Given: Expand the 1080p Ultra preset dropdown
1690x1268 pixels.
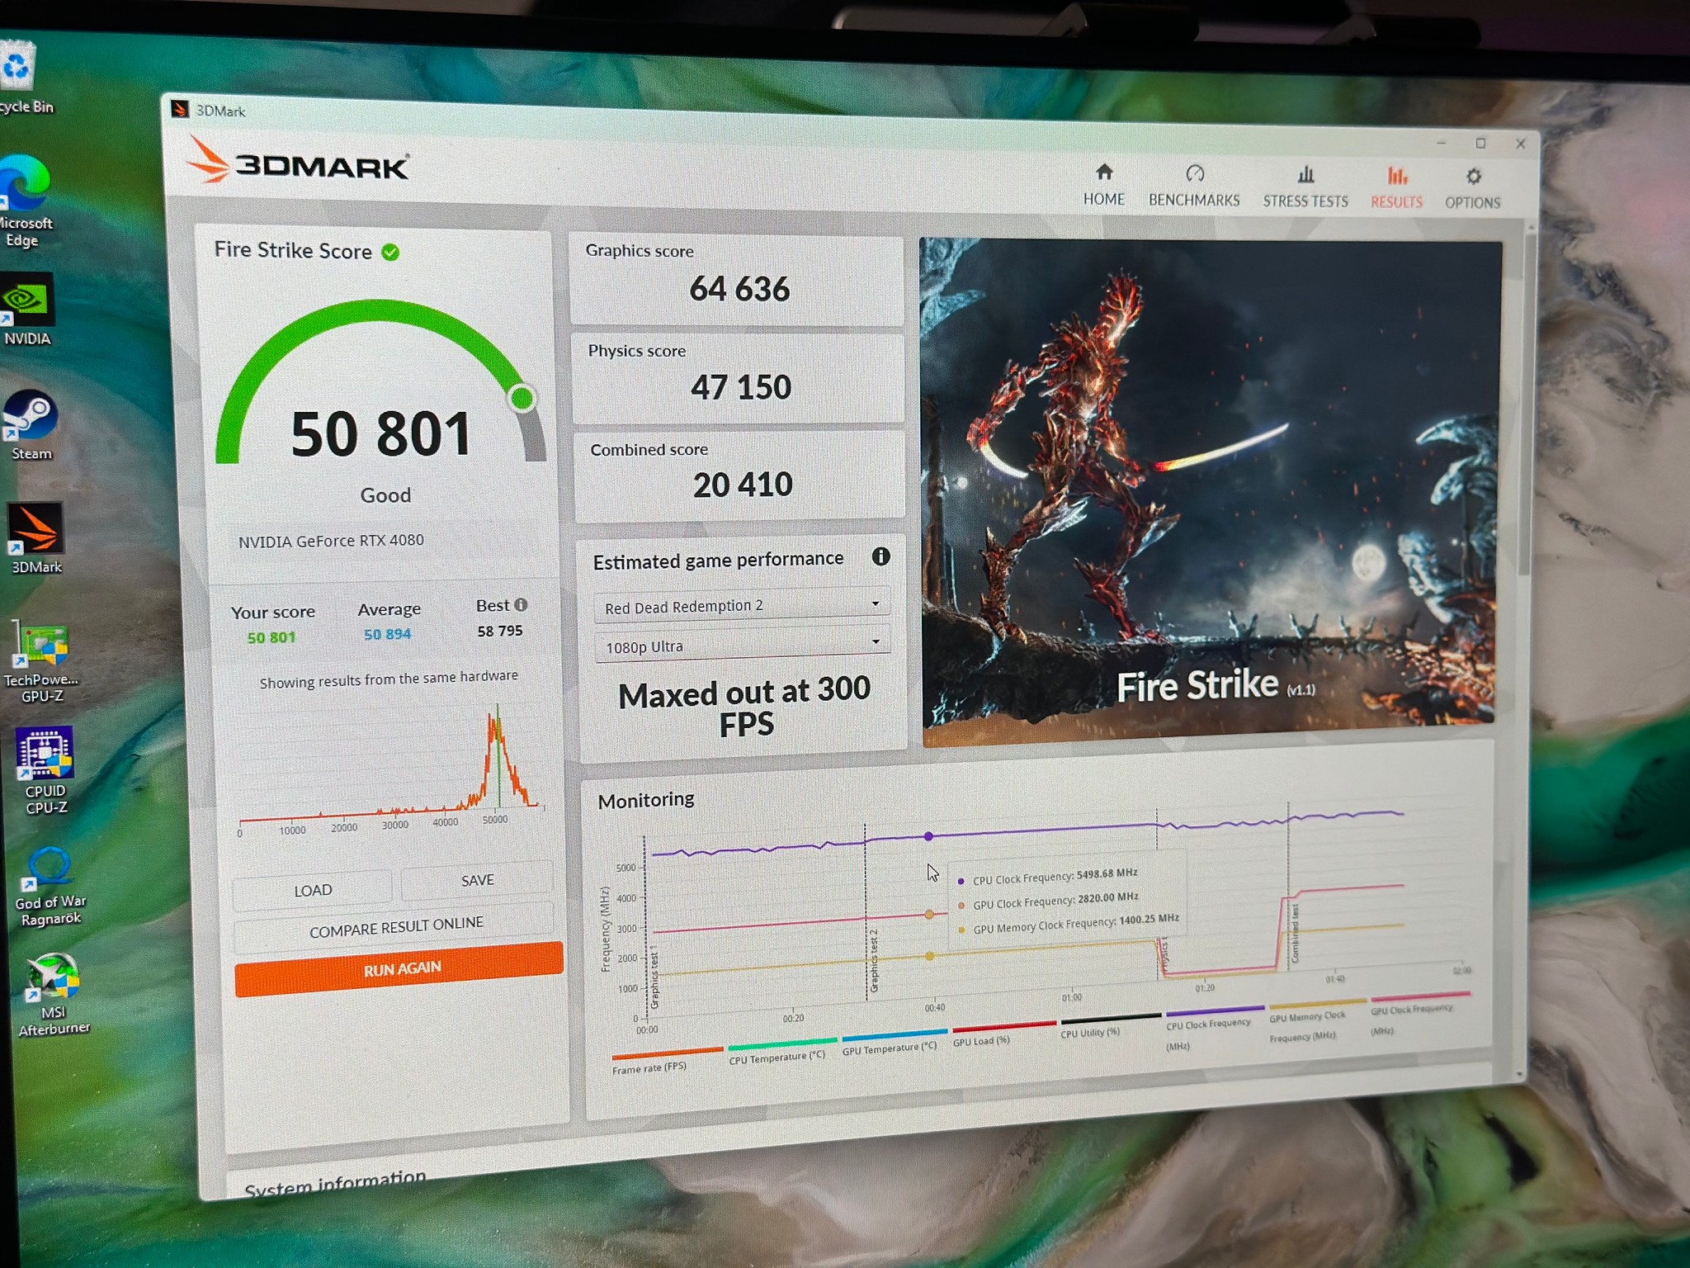Looking at the screenshot, I should point(743,645).
